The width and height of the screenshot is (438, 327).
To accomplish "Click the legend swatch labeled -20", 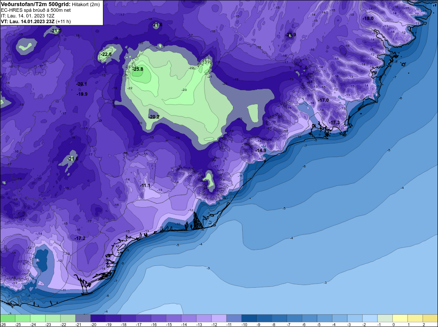I will [x=98, y=318].
